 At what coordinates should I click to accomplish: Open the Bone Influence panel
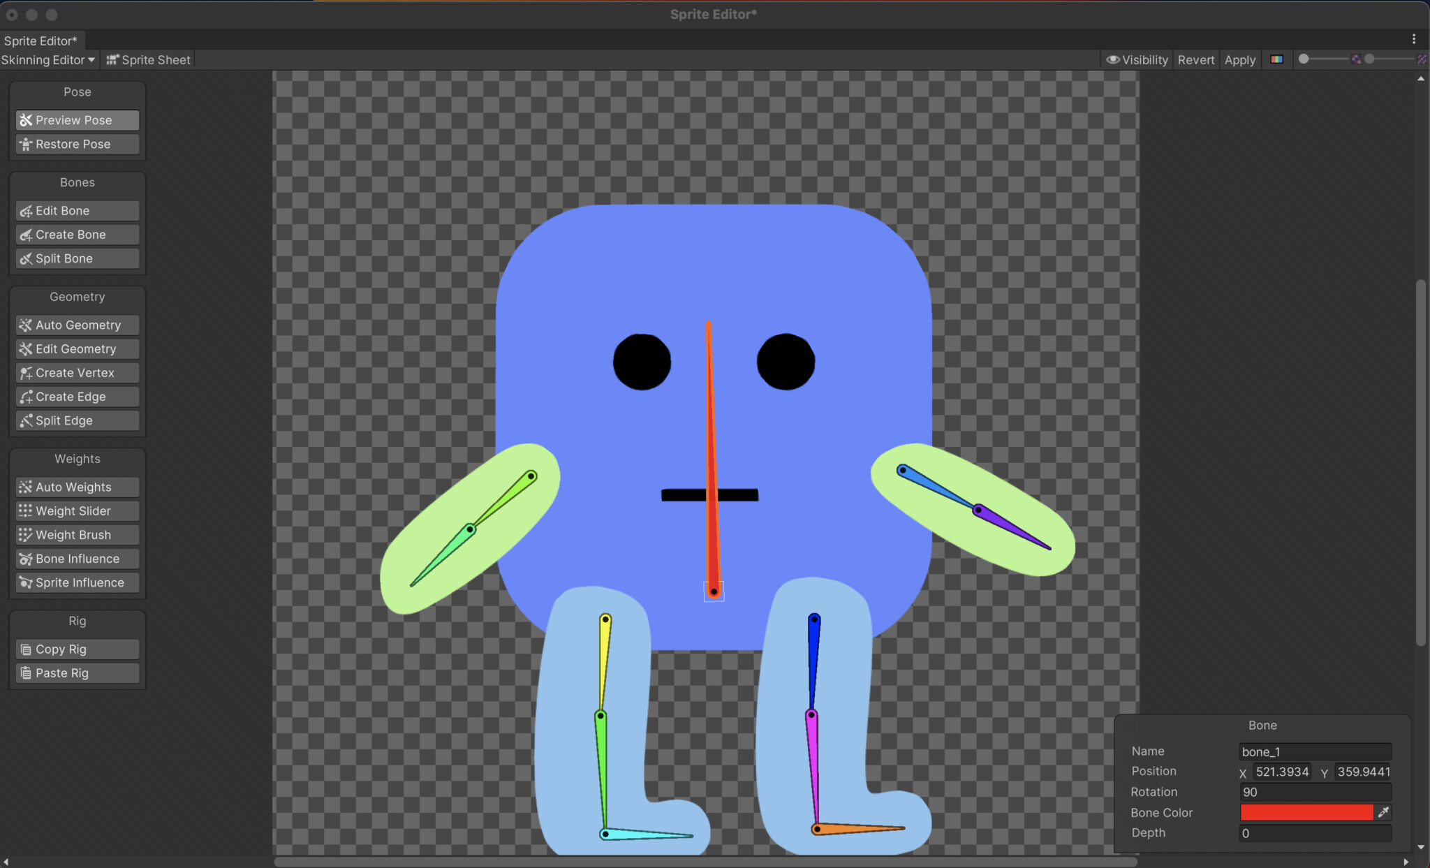point(78,558)
